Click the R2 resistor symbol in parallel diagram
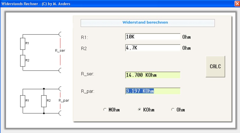Viewport: 240px width, 133px height. pos(44,101)
